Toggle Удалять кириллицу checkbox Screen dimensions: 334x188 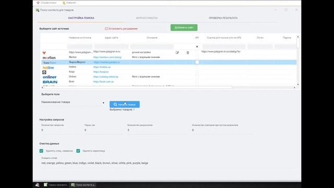point(78,151)
